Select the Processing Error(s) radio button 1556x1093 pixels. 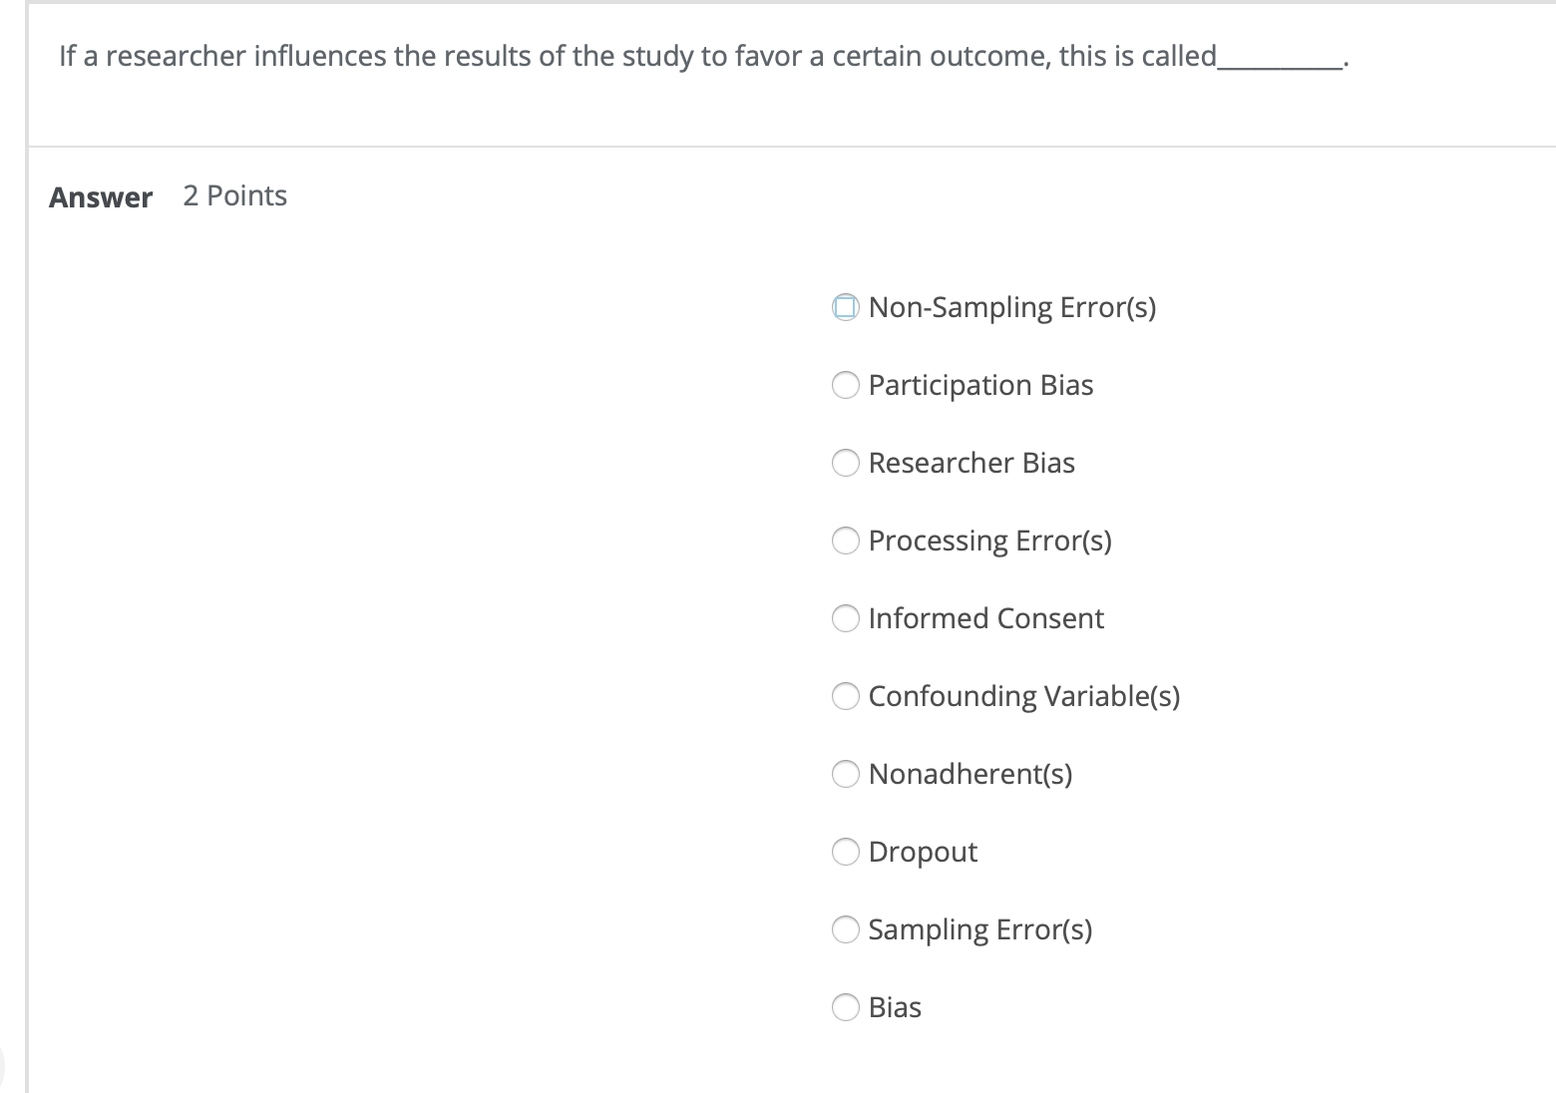tap(845, 541)
